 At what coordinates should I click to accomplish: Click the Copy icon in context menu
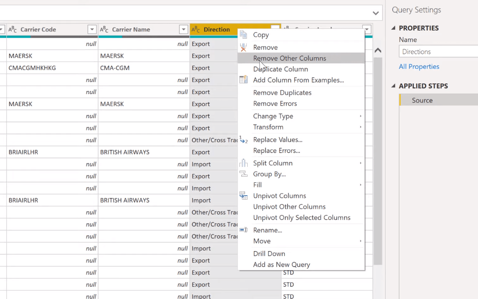click(243, 35)
